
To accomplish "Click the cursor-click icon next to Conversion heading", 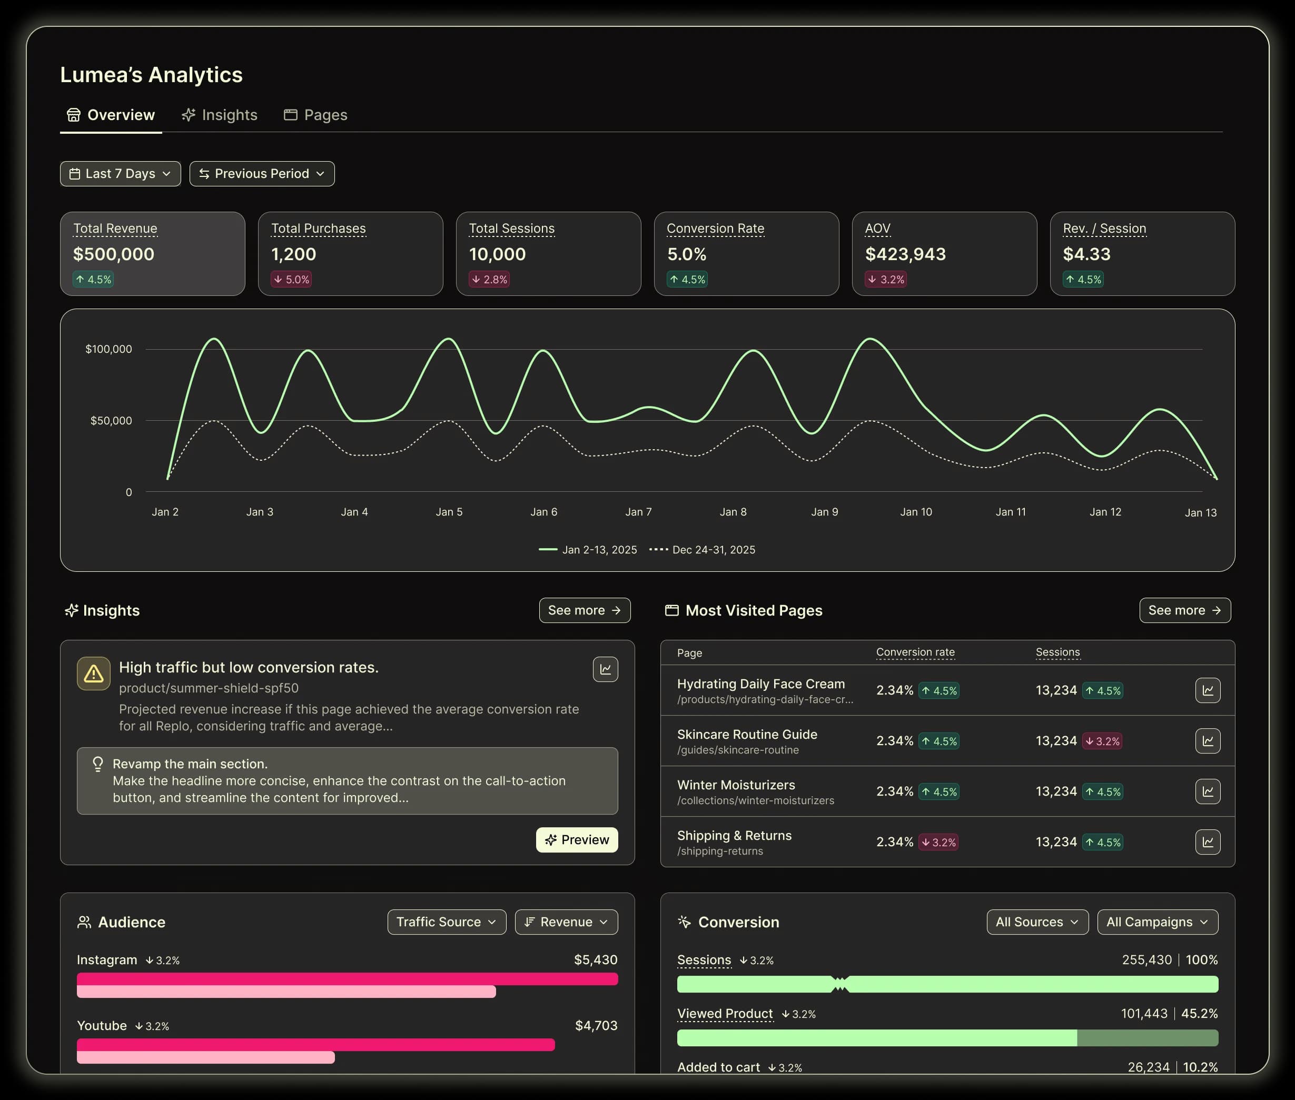I will click(x=685, y=922).
